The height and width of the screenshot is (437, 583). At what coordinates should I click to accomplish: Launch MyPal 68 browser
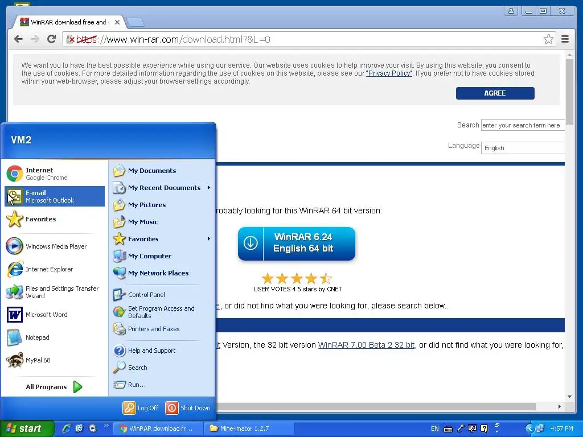(x=54, y=360)
